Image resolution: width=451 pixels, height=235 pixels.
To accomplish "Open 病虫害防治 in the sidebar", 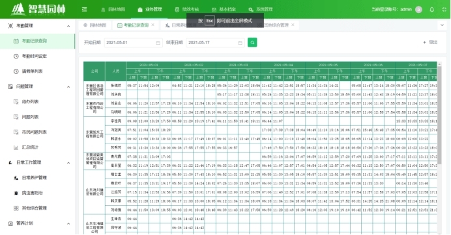I will 32,193.
